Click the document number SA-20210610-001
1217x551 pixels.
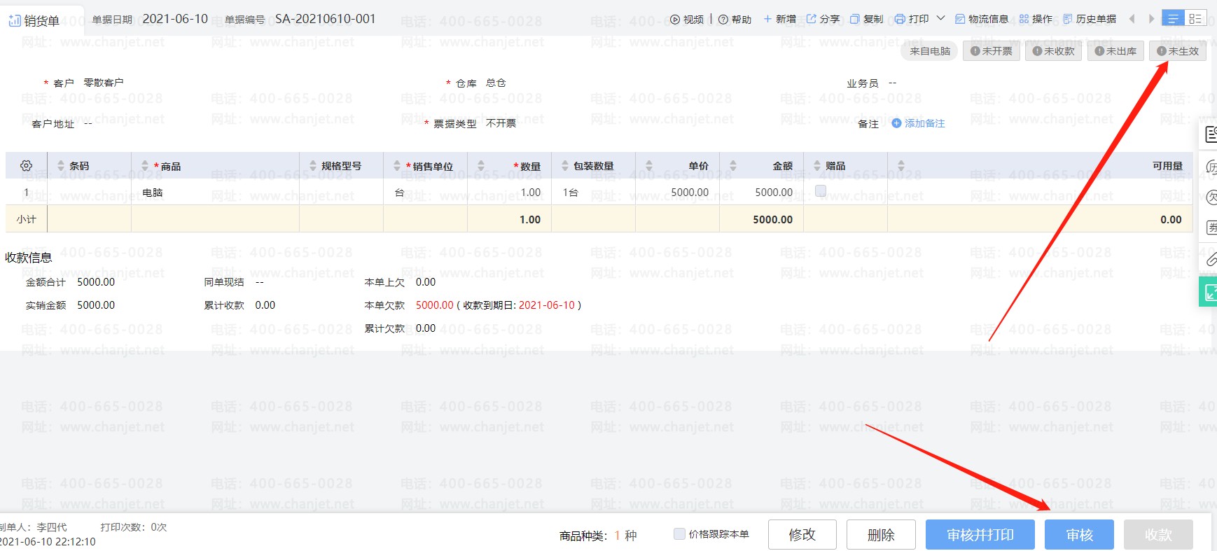click(x=326, y=19)
